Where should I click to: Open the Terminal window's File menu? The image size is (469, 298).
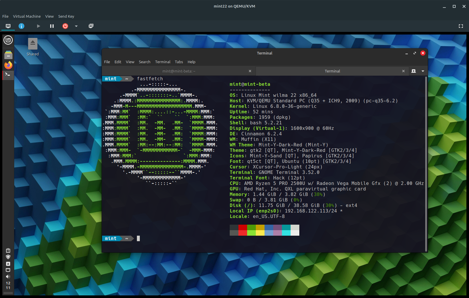click(x=107, y=62)
